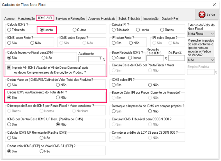Switch to the Acesso tab
This screenshot has height=161, width=221.
click(9, 19)
